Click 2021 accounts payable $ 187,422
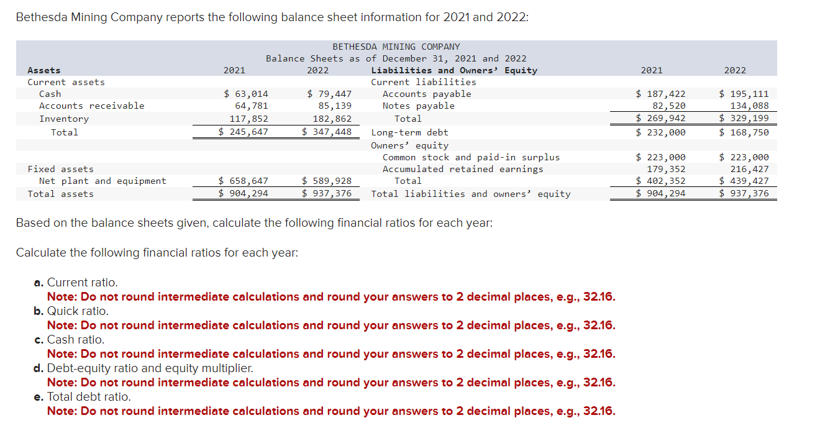 click(661, 94)
